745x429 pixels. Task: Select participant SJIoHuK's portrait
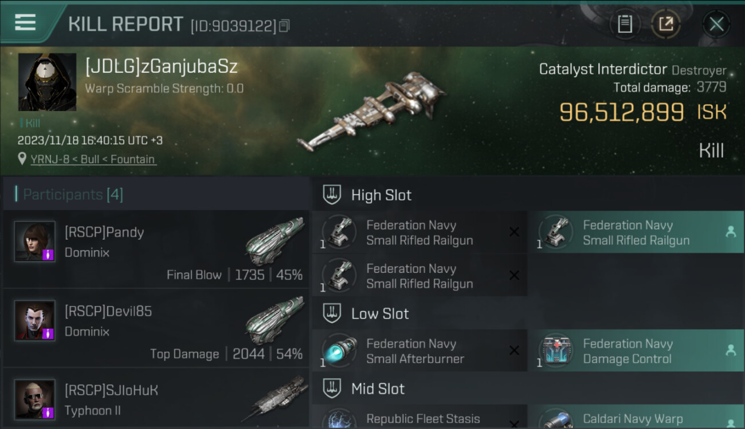coord(35,399)
